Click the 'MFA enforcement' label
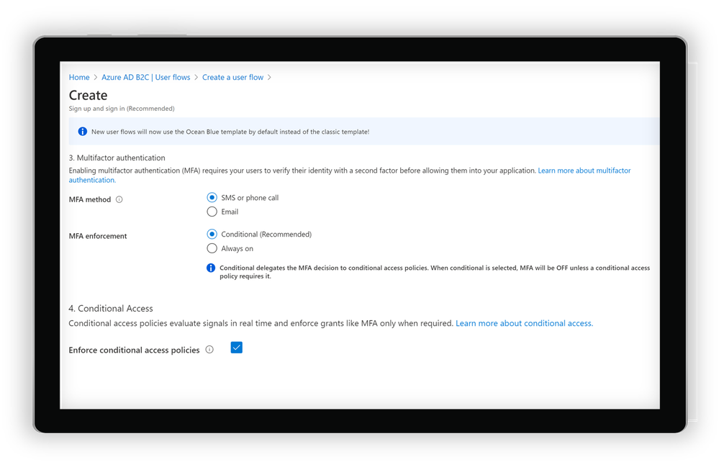 (x=98, y=236)
